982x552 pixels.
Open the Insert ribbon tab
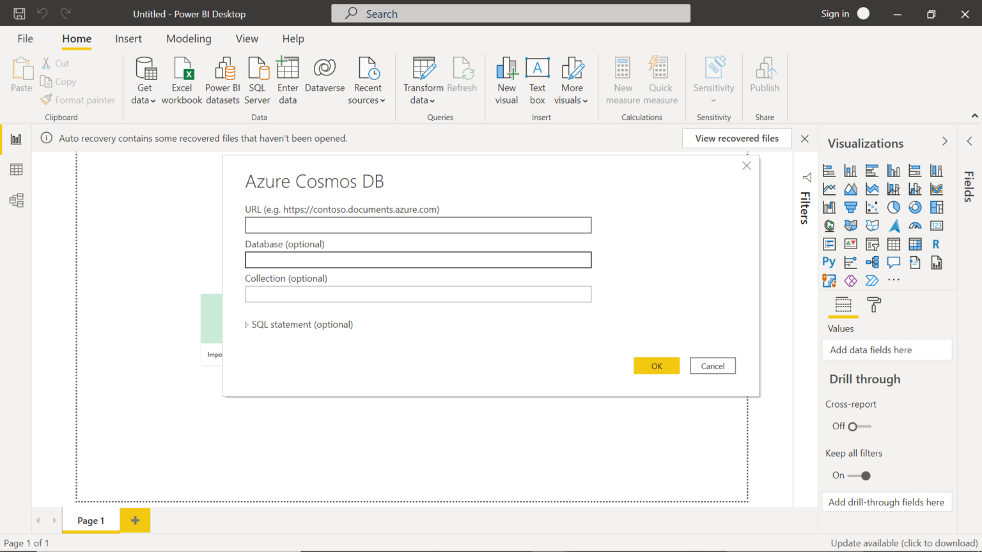pyautogui.click(x=128, y=38)
